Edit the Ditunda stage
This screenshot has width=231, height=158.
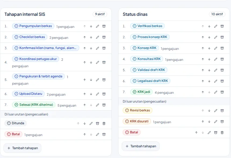[91, 123]
